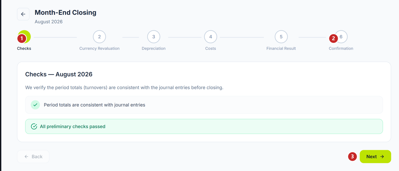The height and width of the screenshot is (171, 399).
Task: Jump to step 5 Financial Result circle
Action: tap(281, 37)
